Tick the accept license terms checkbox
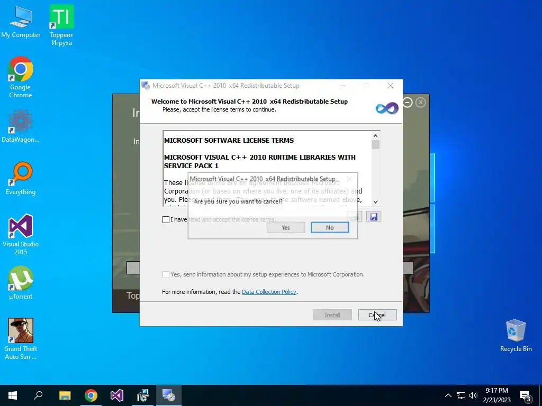542x406 pixels. (166, 219)
